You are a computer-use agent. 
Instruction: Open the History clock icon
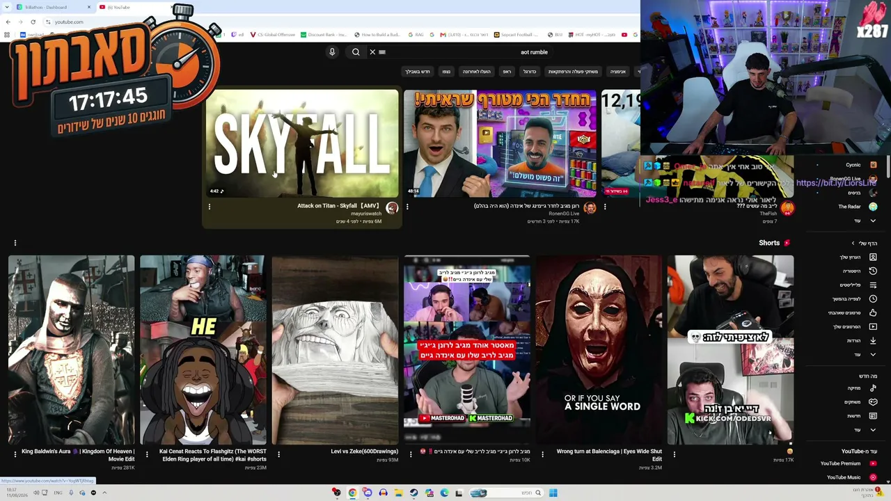[873, 271]
